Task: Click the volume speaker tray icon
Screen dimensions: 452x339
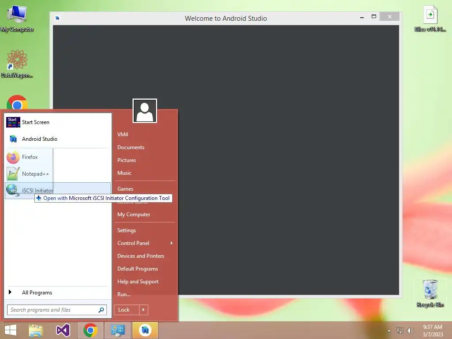Action: pyautogui.click(x=410, y=331)
